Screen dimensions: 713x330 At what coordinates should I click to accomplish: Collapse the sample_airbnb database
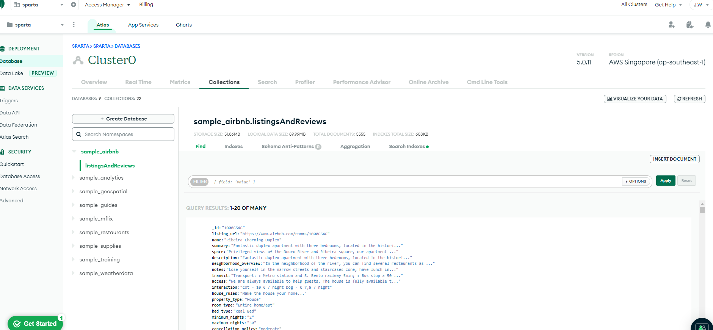pos(74,152)
